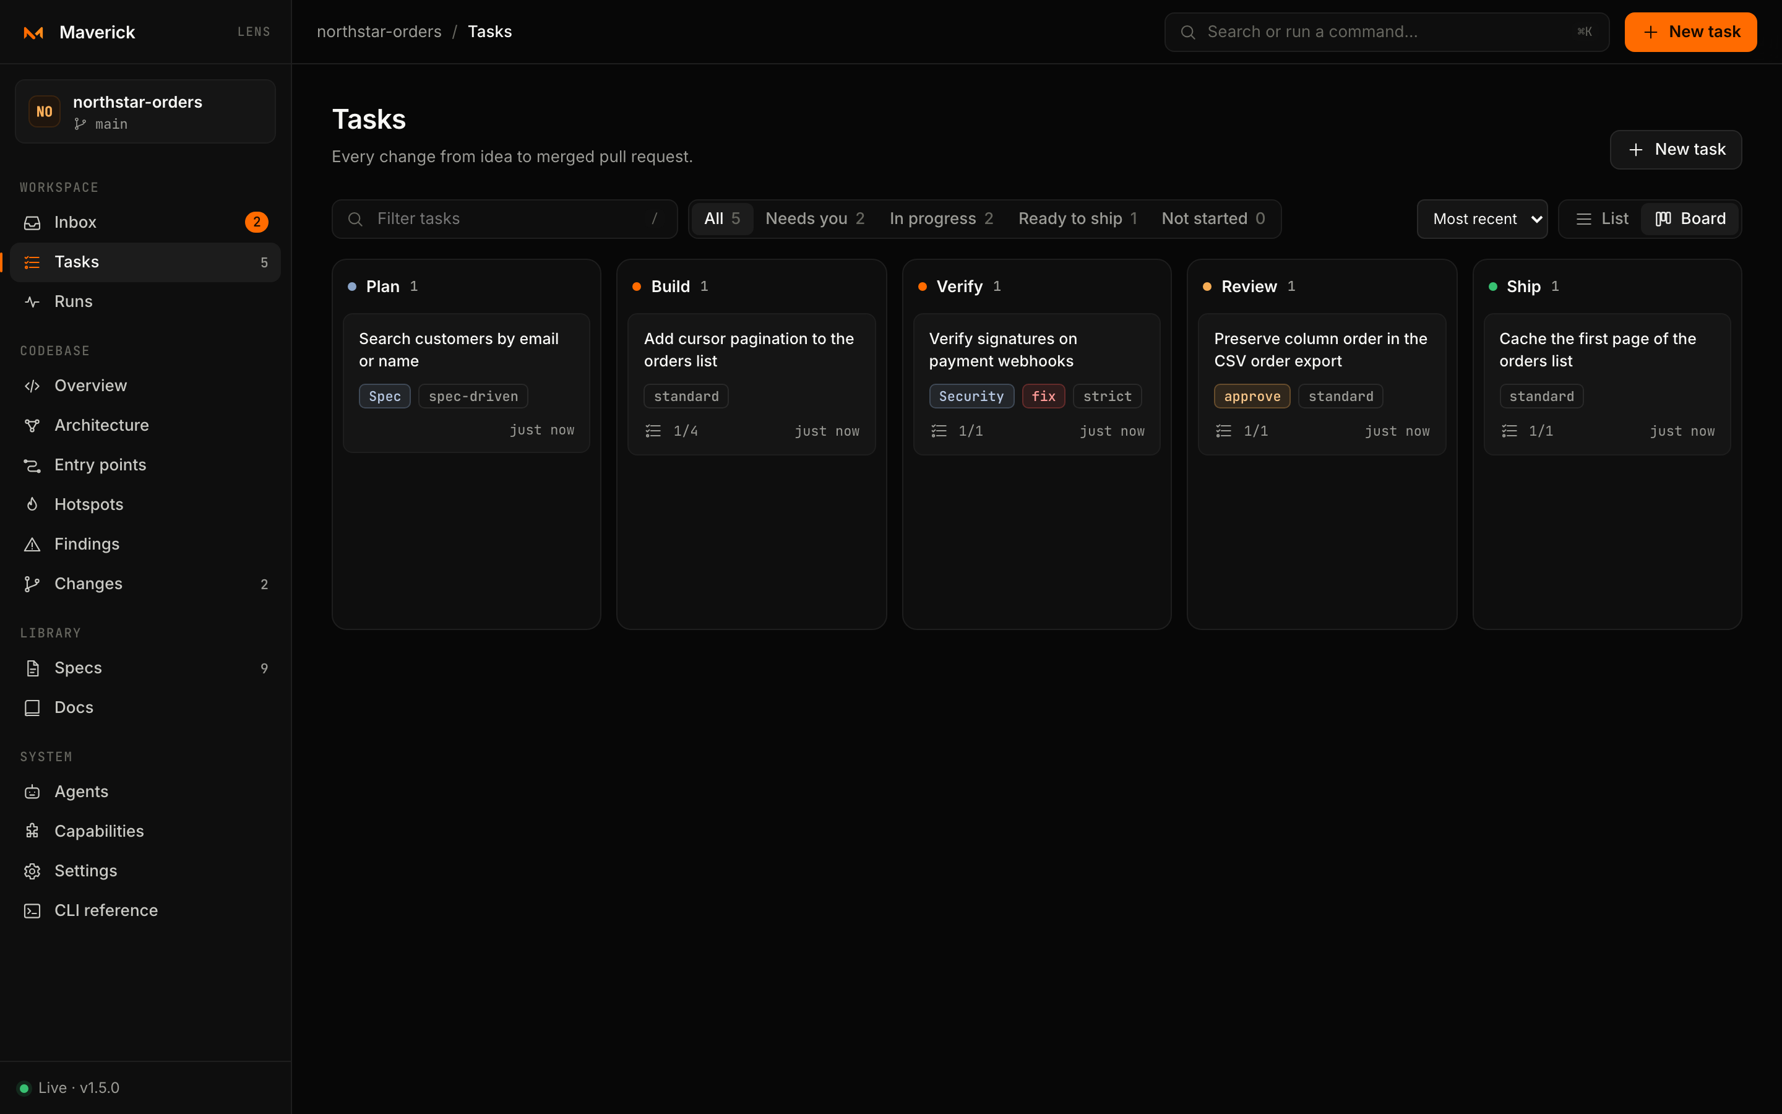Open Docs library
The width and height of the screenshot is (1782, 1114).
click(x=145, y=708)
